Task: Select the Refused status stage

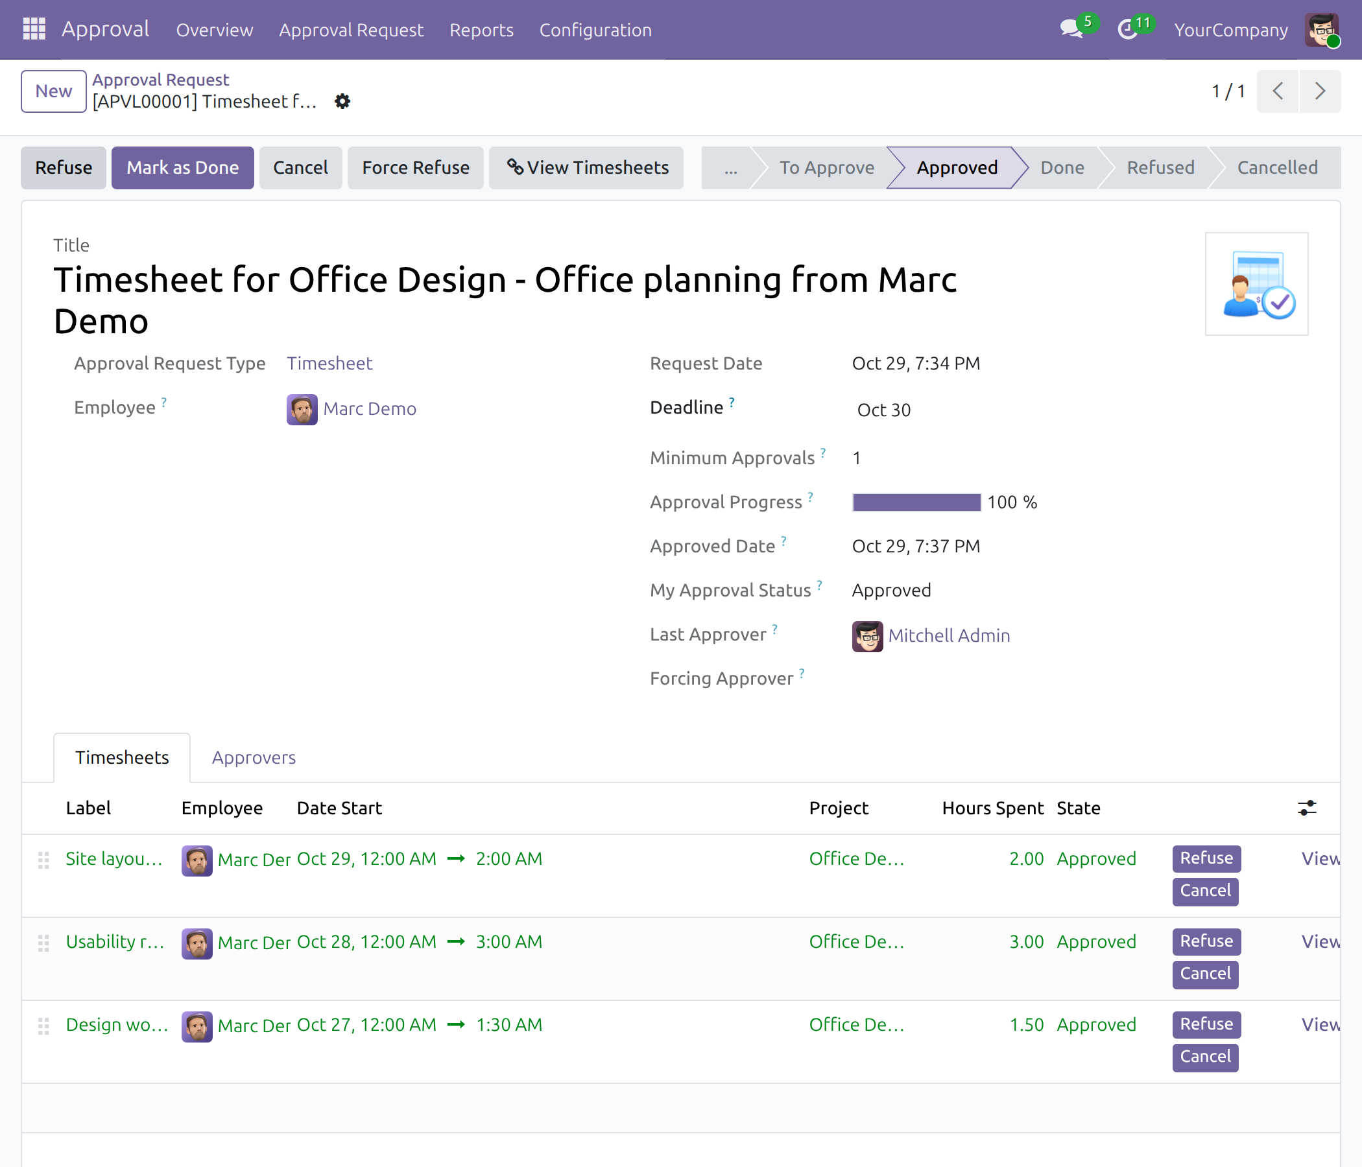Action: [x=1160, y=167]
